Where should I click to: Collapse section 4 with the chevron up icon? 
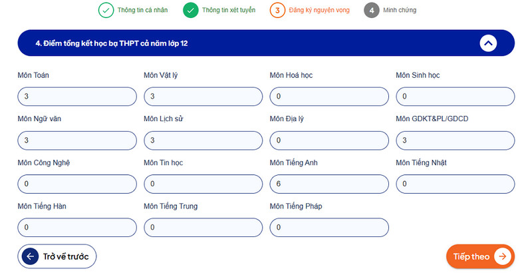point(488,43)
